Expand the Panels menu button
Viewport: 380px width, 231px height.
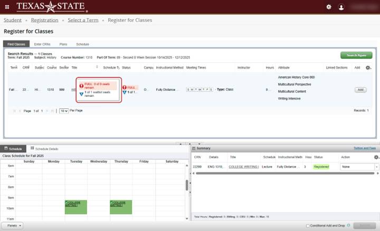pos(12,225)
